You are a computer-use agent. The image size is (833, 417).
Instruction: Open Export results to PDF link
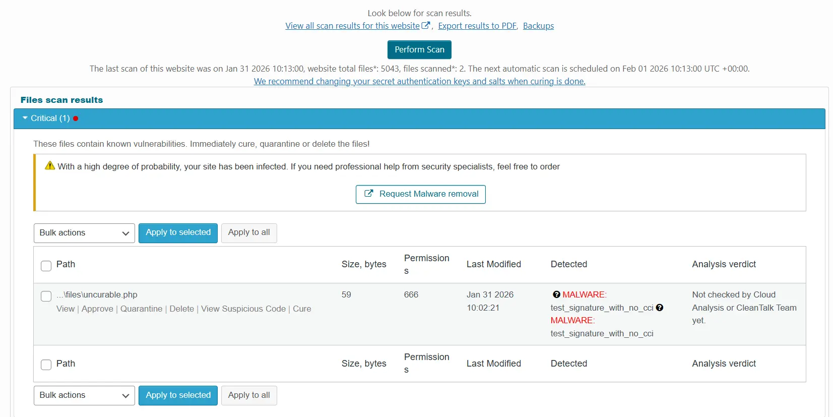pos(477,26)
